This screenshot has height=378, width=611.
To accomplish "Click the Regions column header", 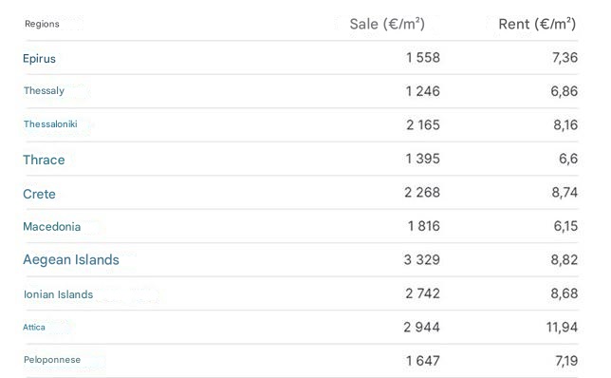I will point(42,24).
